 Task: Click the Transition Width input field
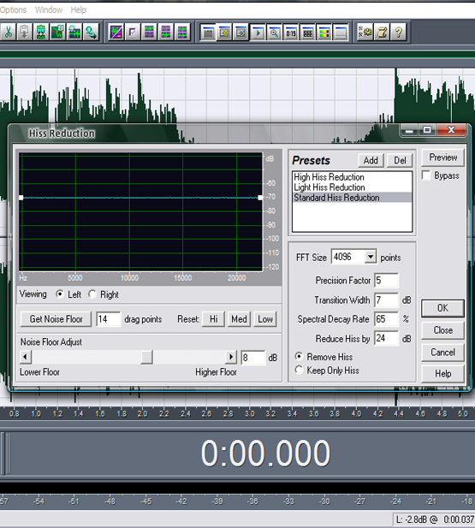point(386,300)
